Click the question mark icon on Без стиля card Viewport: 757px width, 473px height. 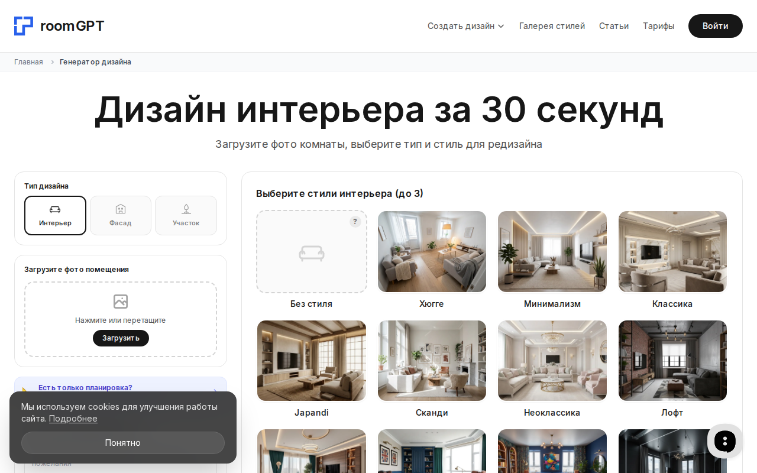[x=355, y=221]
